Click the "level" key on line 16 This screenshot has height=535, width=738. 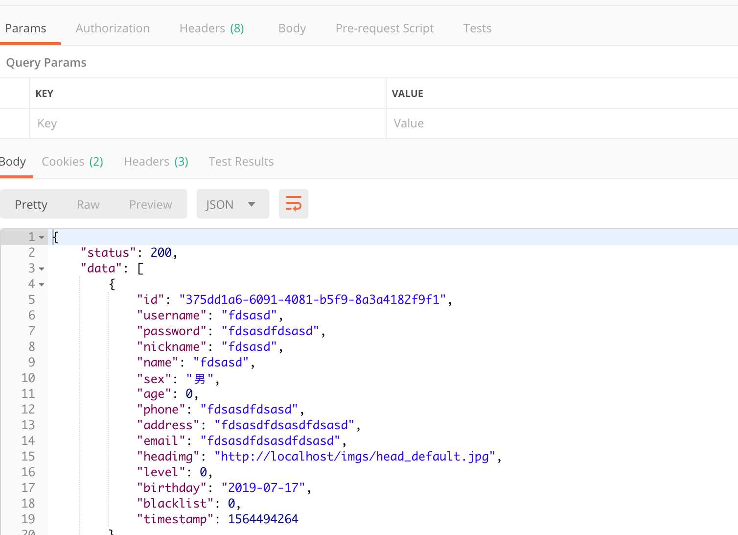pyautogui.click(x=161, y=472)
